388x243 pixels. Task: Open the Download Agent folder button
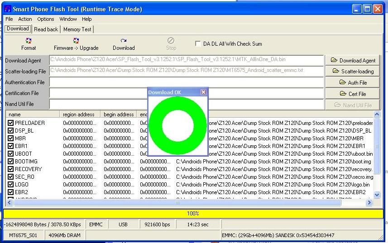click(353, 60)
